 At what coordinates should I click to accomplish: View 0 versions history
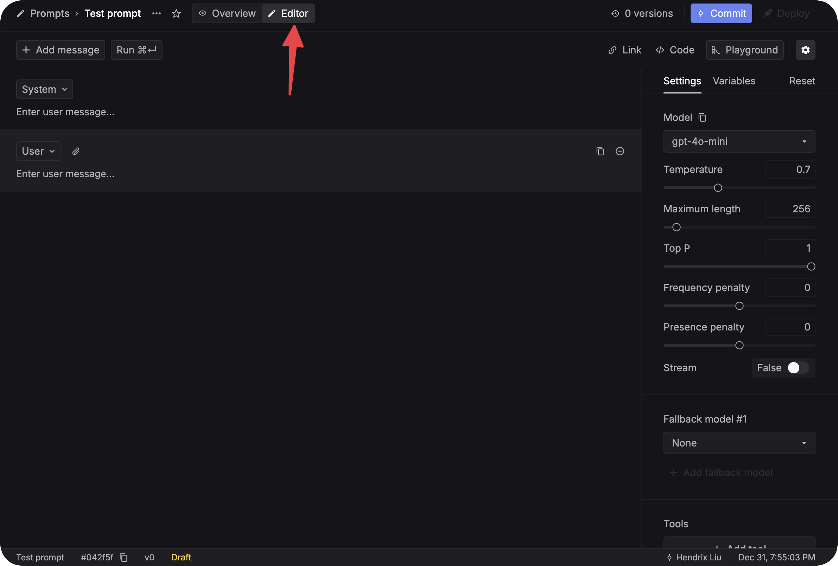[x=642, y=13]
